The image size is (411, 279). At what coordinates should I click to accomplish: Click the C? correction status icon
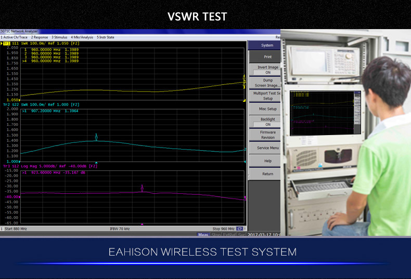coord(239,229)
